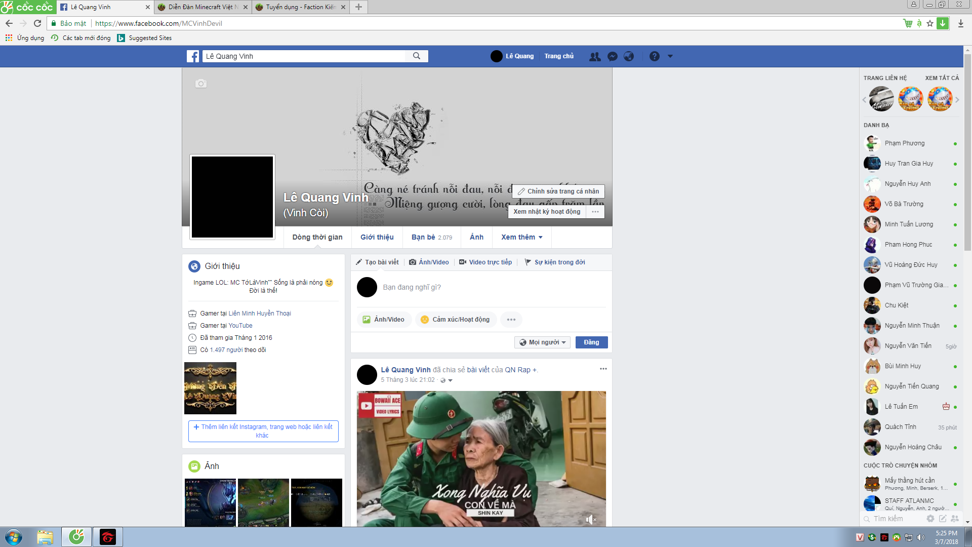Open the Messenger messages icon
The height and width of the screenshot is (547, 972).
click(613, 56)
